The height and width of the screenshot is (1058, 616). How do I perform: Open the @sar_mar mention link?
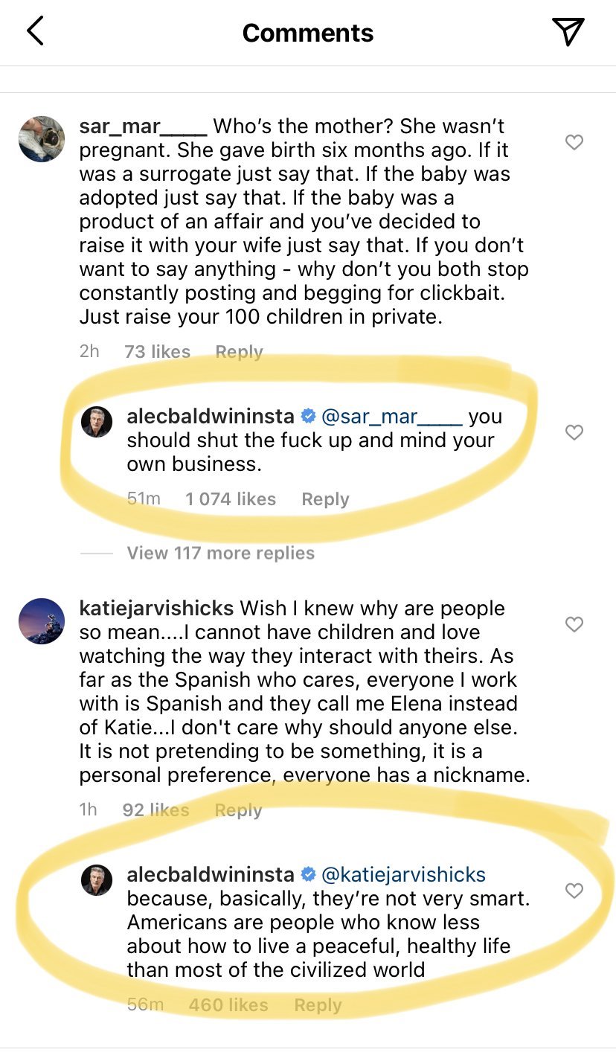click(x=391, y=416)
